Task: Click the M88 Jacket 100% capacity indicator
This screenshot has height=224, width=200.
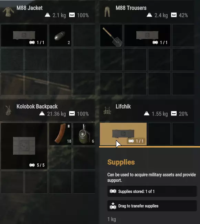Action: pos(79,15)
